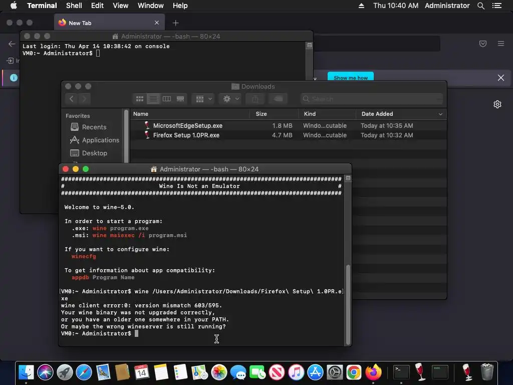Open Safari compass icon in Dock
Screen dimensions: 513x385
click(x=84, y=372)
